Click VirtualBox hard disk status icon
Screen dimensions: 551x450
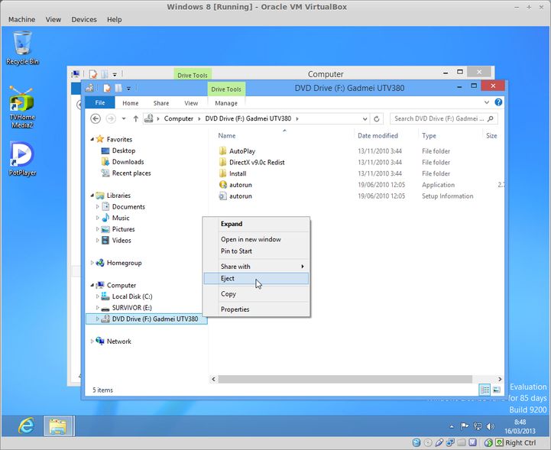click(x=416, y=442)
